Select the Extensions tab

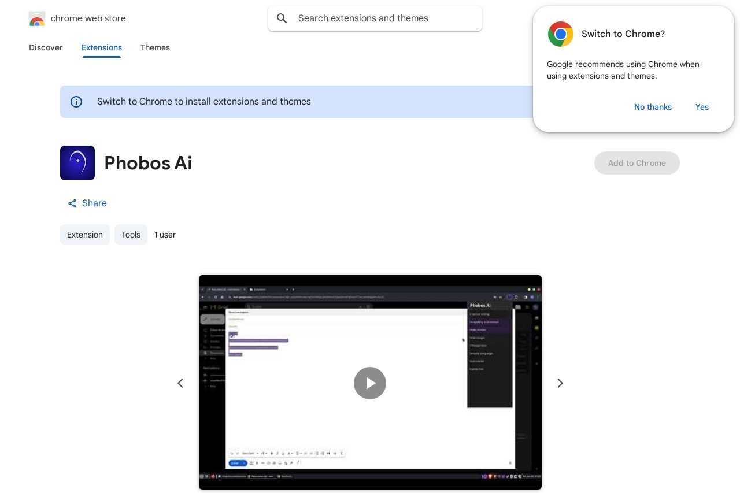click(x=102, y=47)
